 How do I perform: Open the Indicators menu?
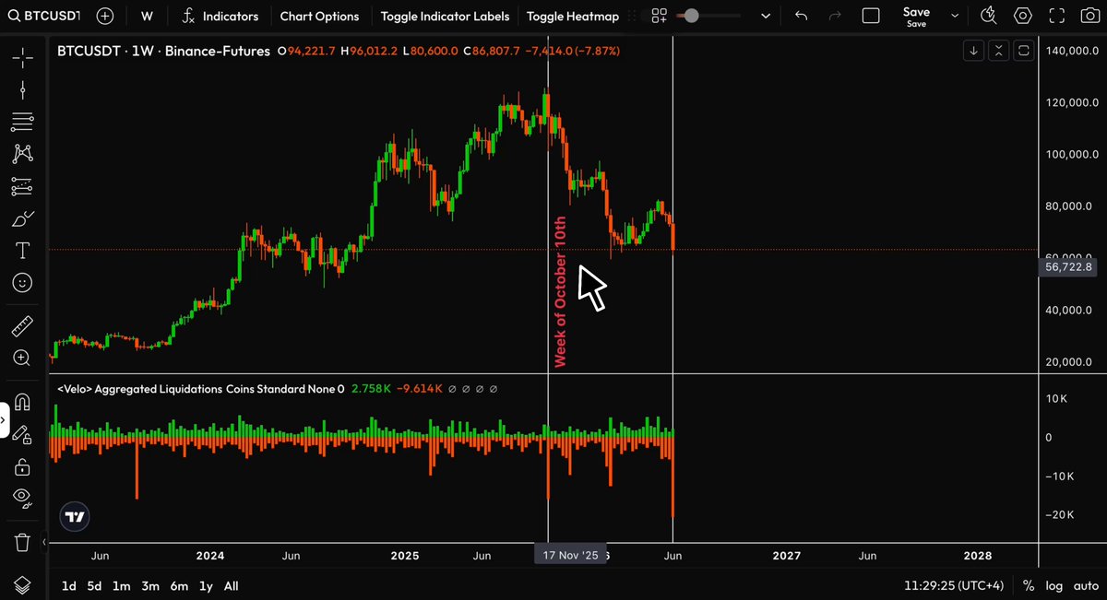pos(220,16)
